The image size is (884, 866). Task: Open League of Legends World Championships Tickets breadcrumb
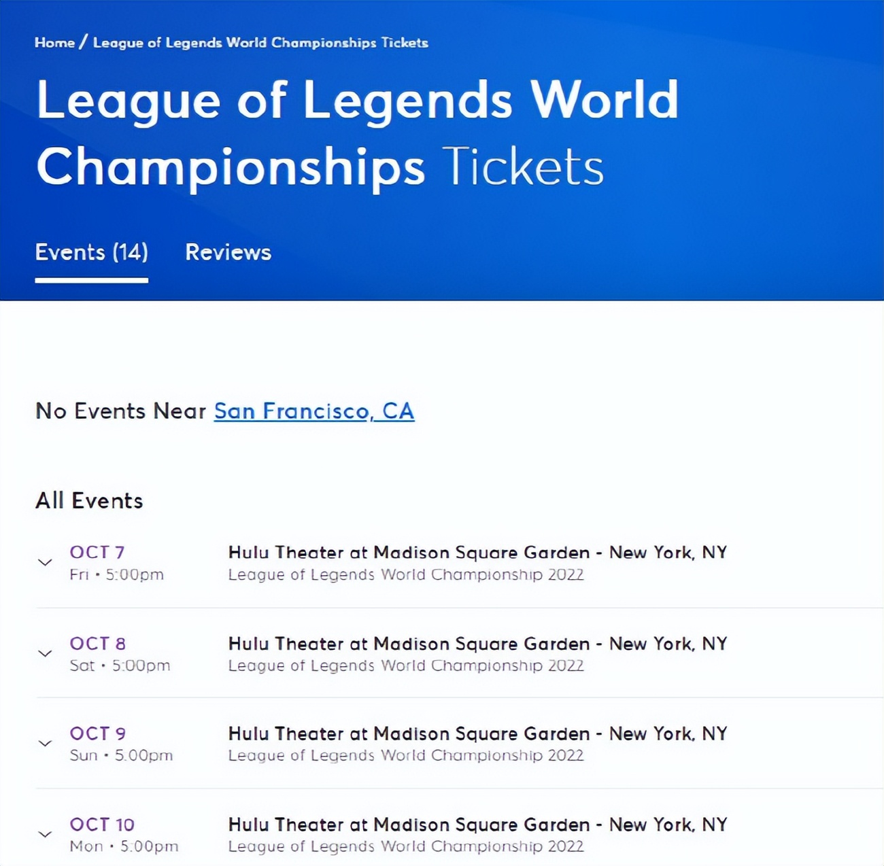click(260, 42)
